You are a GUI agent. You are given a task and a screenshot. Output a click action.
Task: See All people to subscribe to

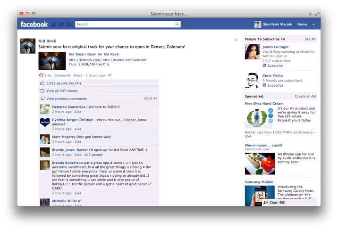pyautogui.click(x=310, y=39)
